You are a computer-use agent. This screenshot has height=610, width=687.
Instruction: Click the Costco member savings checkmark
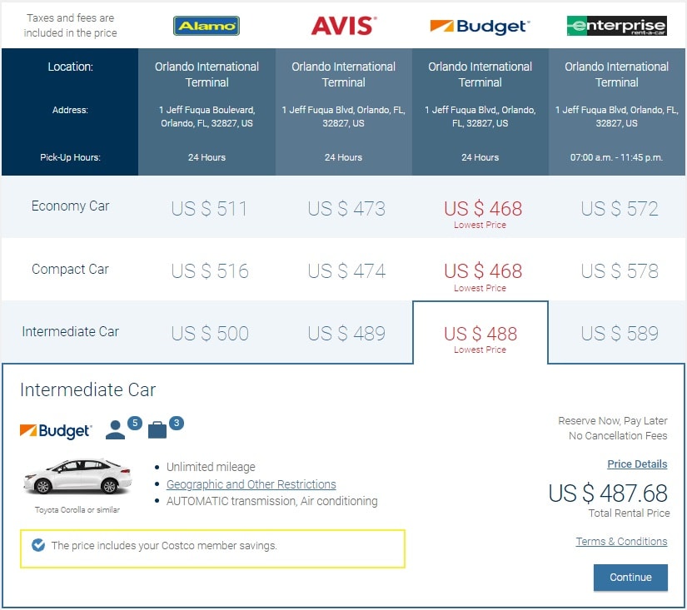(x=37, y=545)
